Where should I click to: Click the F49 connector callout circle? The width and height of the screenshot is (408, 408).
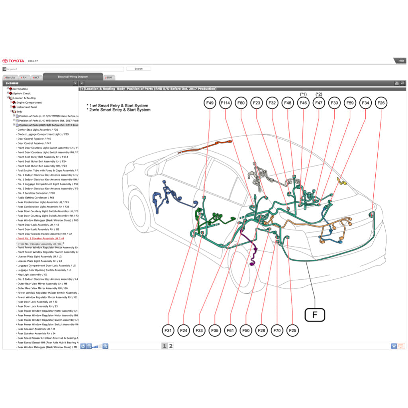point(210,103)
